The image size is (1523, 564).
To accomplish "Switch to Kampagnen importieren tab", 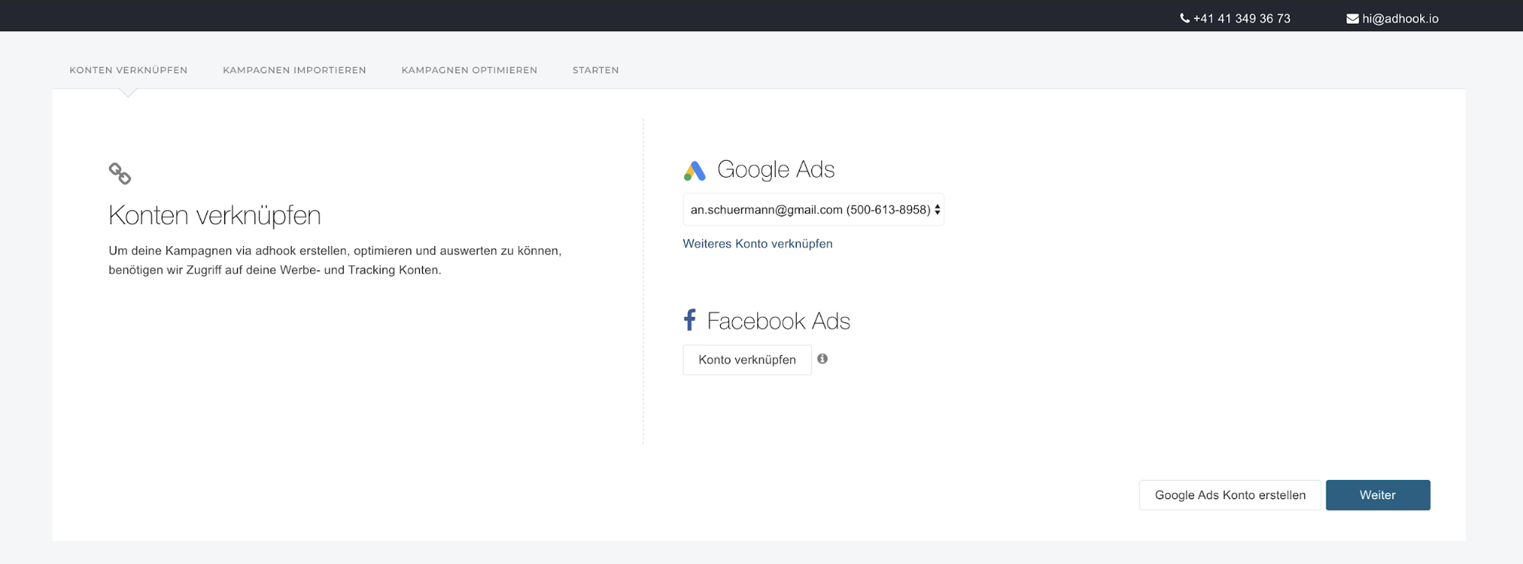I will pos(294,70).
